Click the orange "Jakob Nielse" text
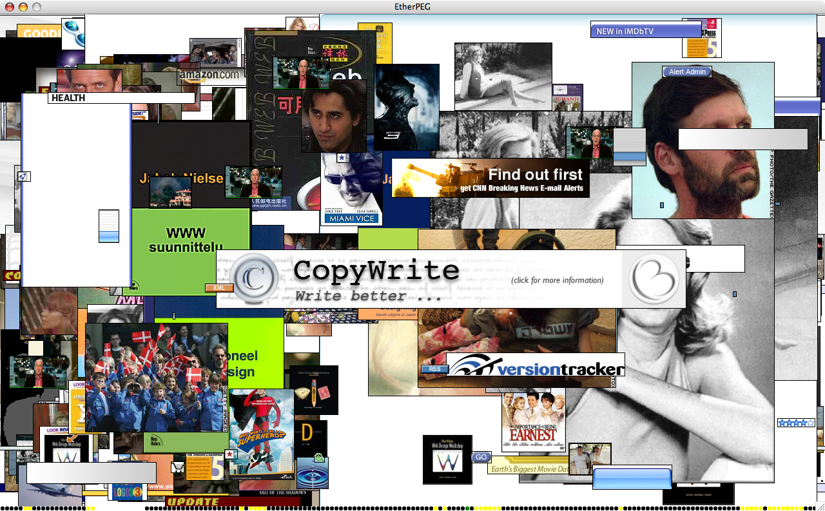825x511 pixels. point(182,178)
